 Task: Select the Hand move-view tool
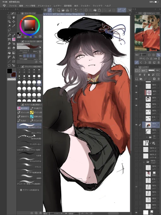pos(14,17)
